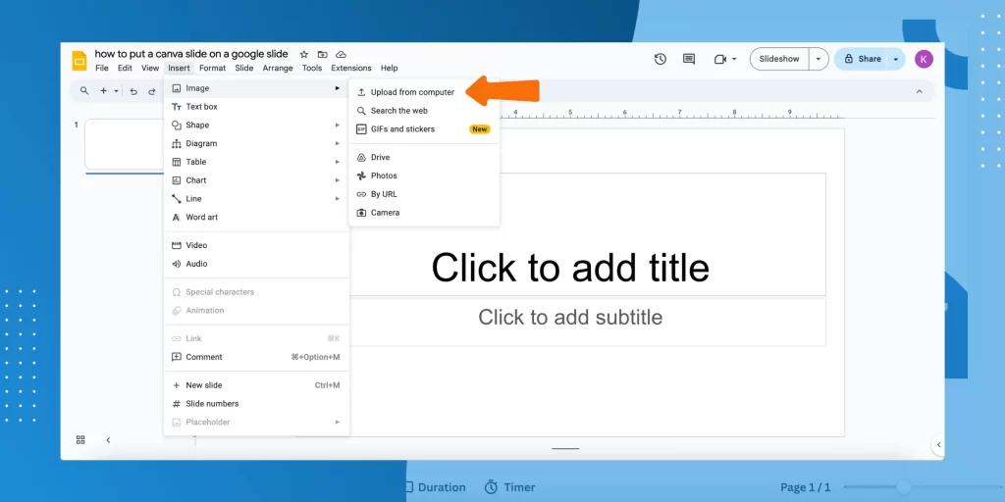1005x502 pixels.
Task: Open the side panel chevron at right
Action: (938, 444)
